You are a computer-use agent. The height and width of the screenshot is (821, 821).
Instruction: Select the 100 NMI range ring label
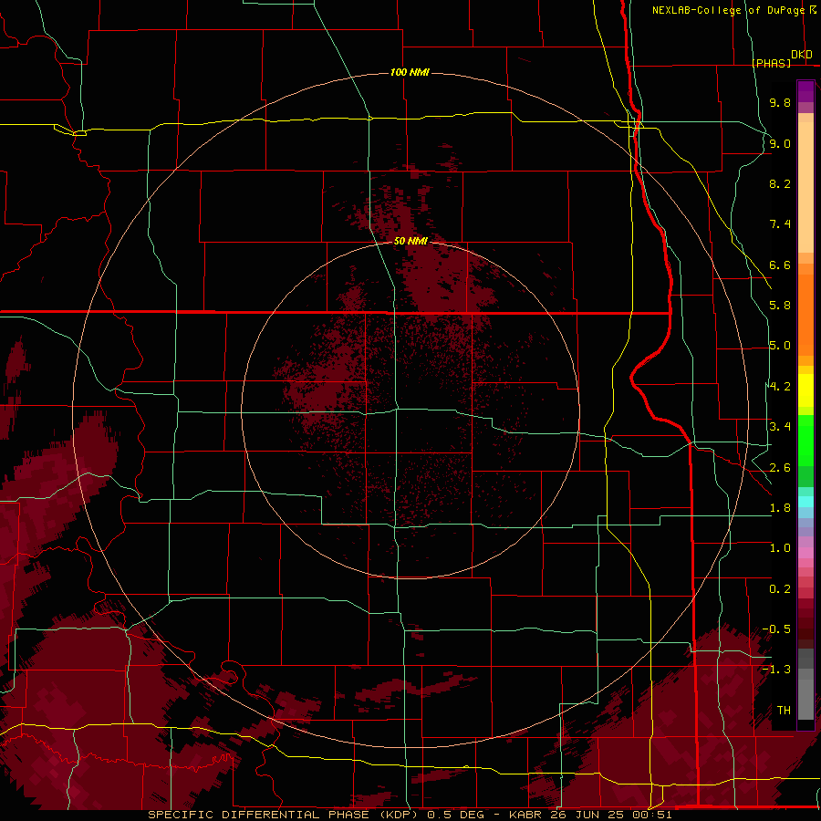[410, 72]
